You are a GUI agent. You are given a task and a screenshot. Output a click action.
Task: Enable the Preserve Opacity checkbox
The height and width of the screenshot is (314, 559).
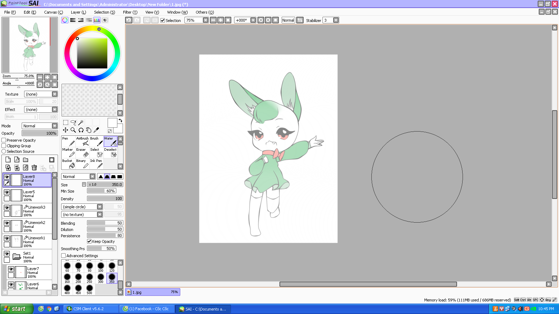4,140
